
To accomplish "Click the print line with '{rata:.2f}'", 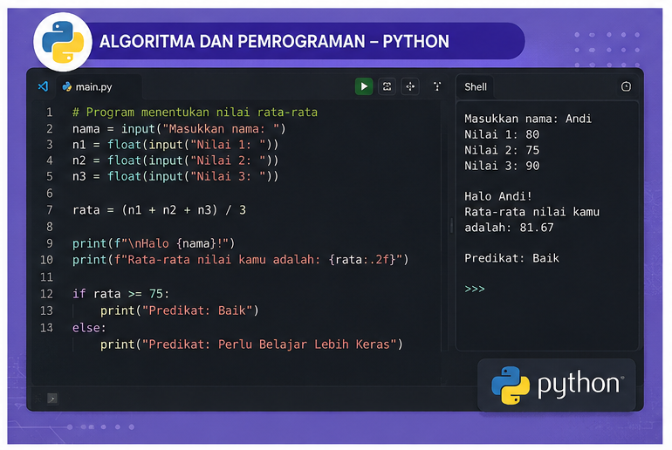I will tap(240, 260).
